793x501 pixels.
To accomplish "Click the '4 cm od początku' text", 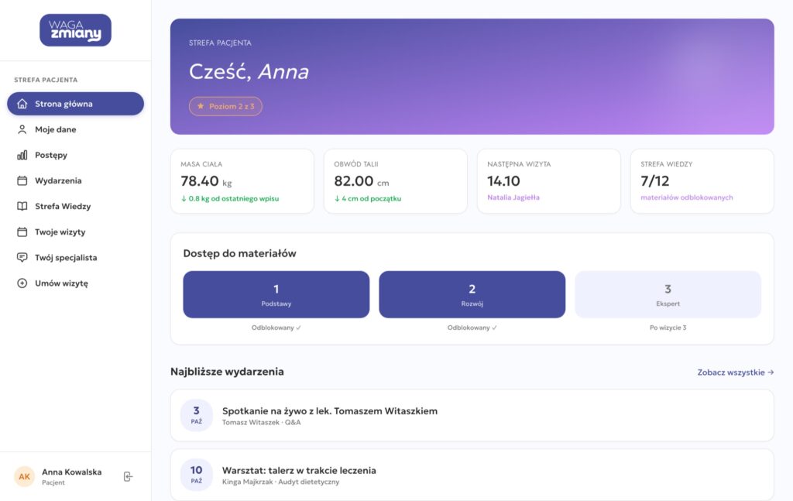I will click(368, 199).
